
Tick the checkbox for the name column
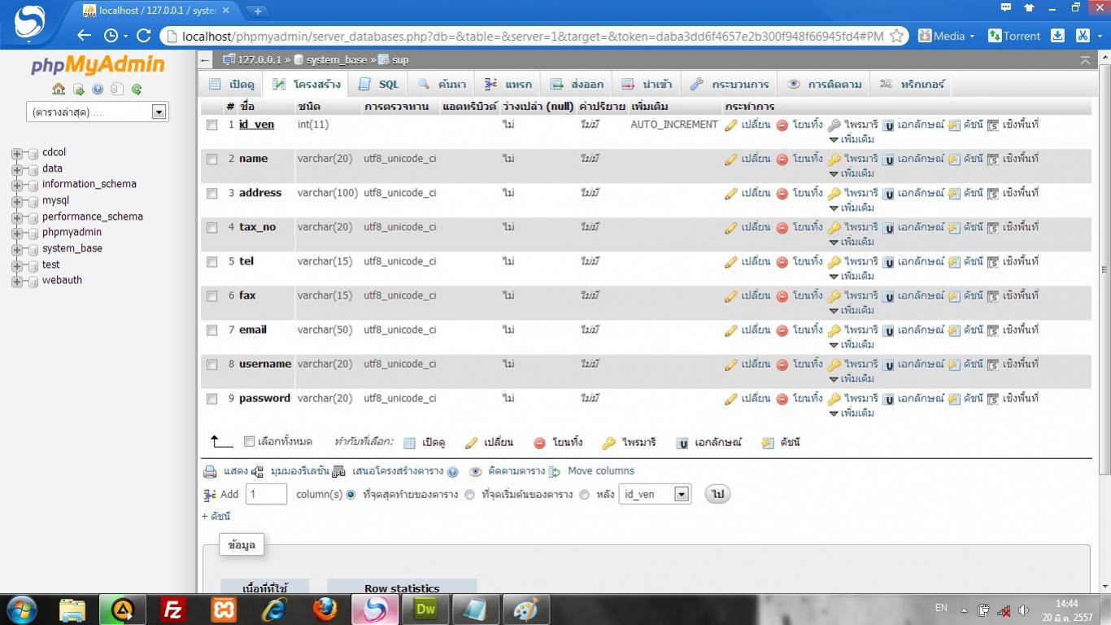[212, 160]
